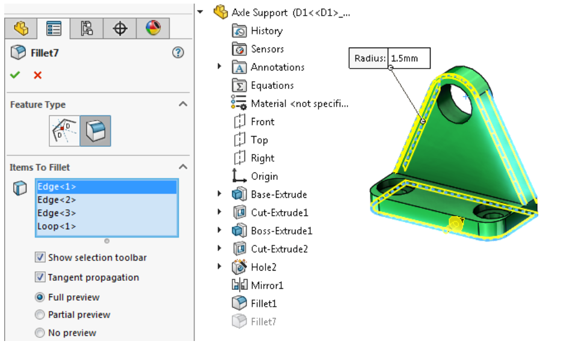Choose the No preview radio button

40,333
